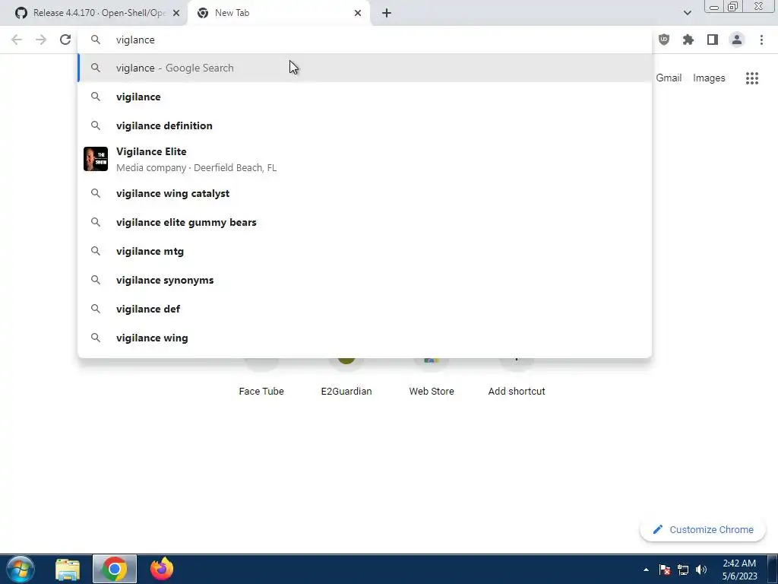The width and height of the screenshot is (778, 584).
Task: Open File Explorer from the taskbar
Action: coord(68,570)
